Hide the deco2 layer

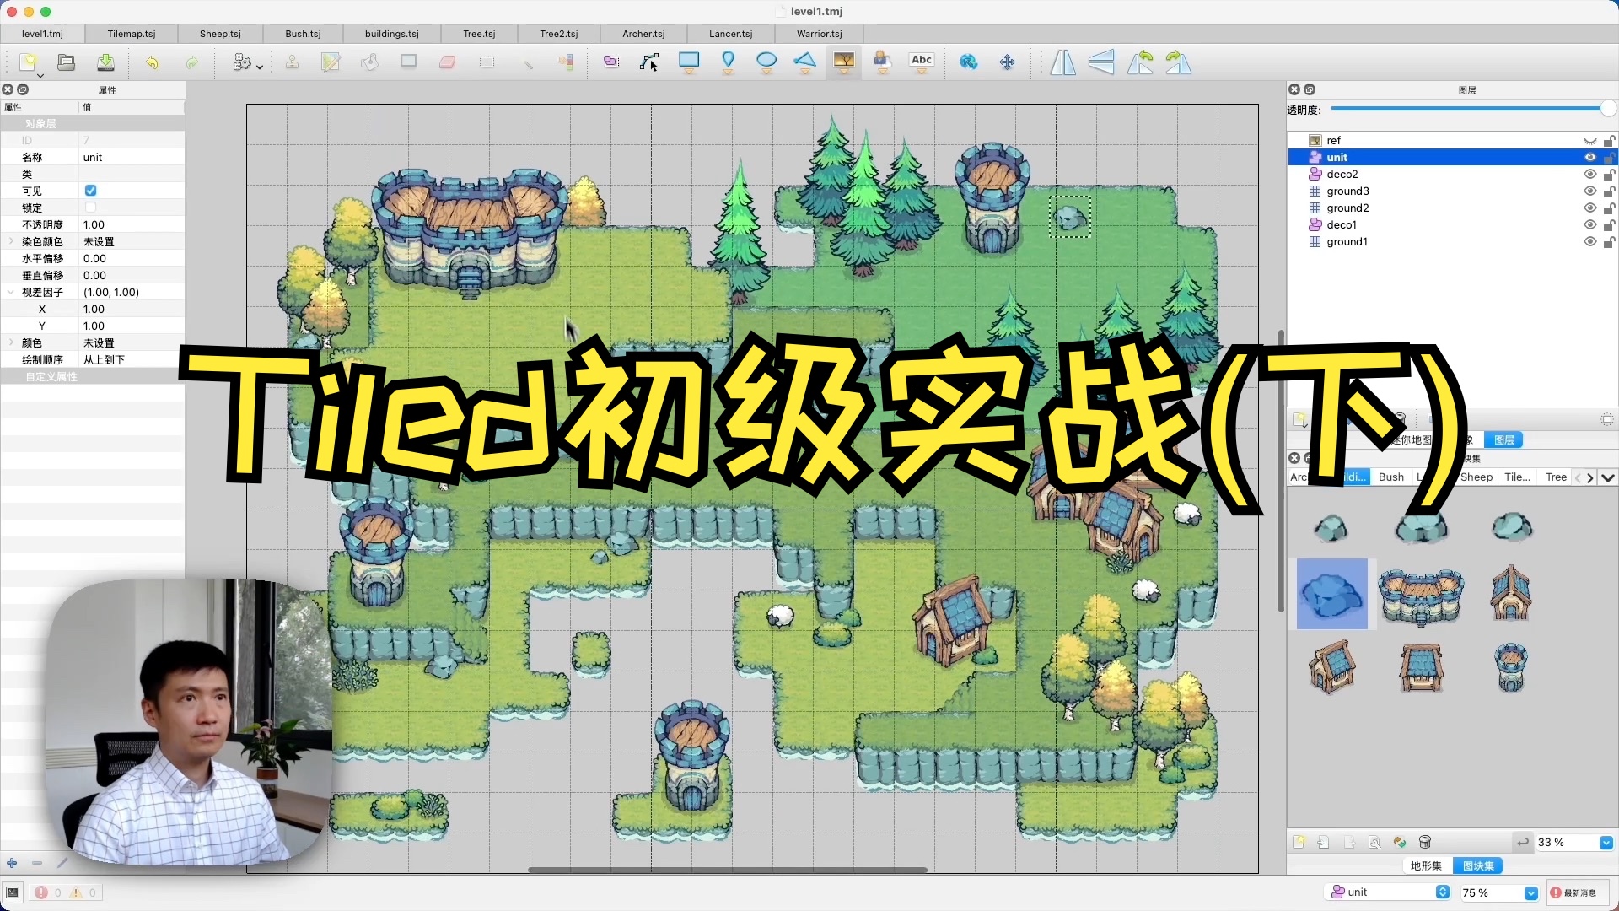pos(1589,174)
